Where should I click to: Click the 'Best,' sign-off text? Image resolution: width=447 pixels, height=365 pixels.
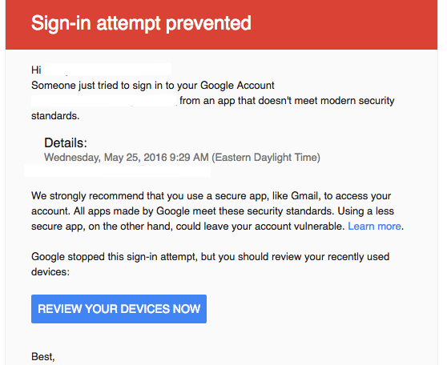coord(43,357)
